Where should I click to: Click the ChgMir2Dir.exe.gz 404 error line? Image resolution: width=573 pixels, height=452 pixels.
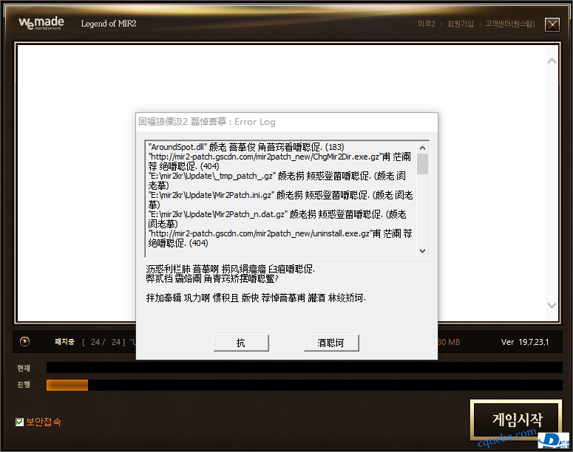tap(279, 162)
